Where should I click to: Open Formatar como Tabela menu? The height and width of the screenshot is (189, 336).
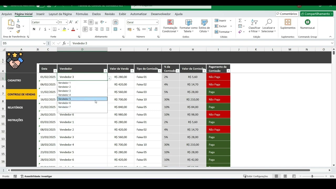[188, 26]
